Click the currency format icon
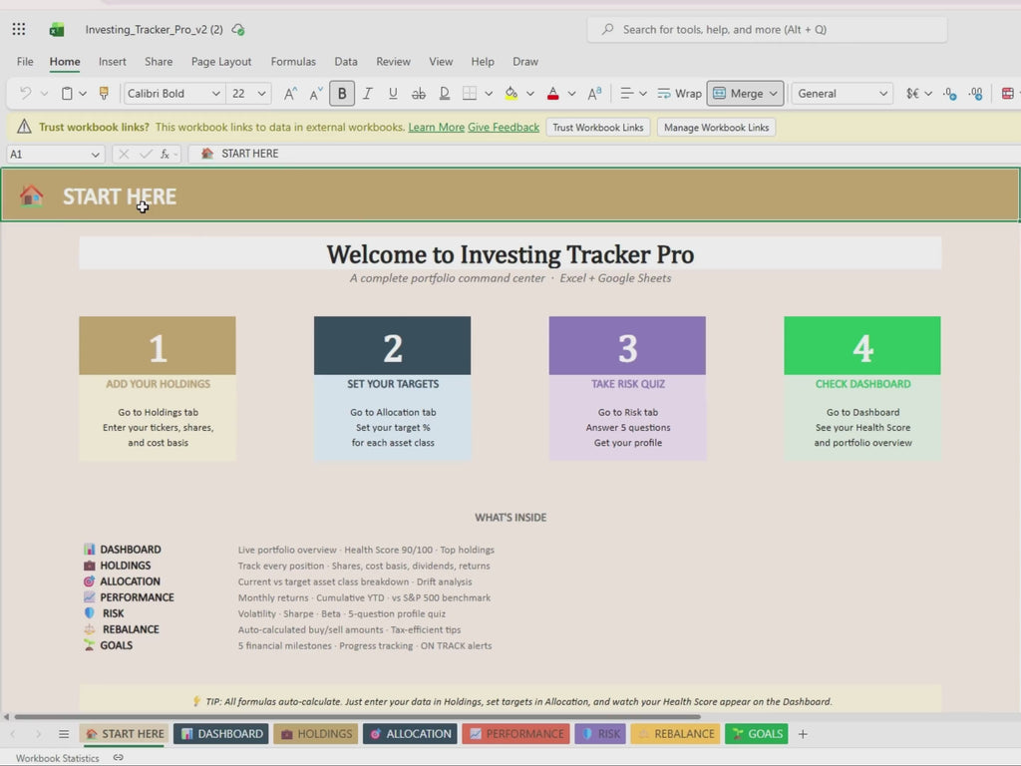 913,93
